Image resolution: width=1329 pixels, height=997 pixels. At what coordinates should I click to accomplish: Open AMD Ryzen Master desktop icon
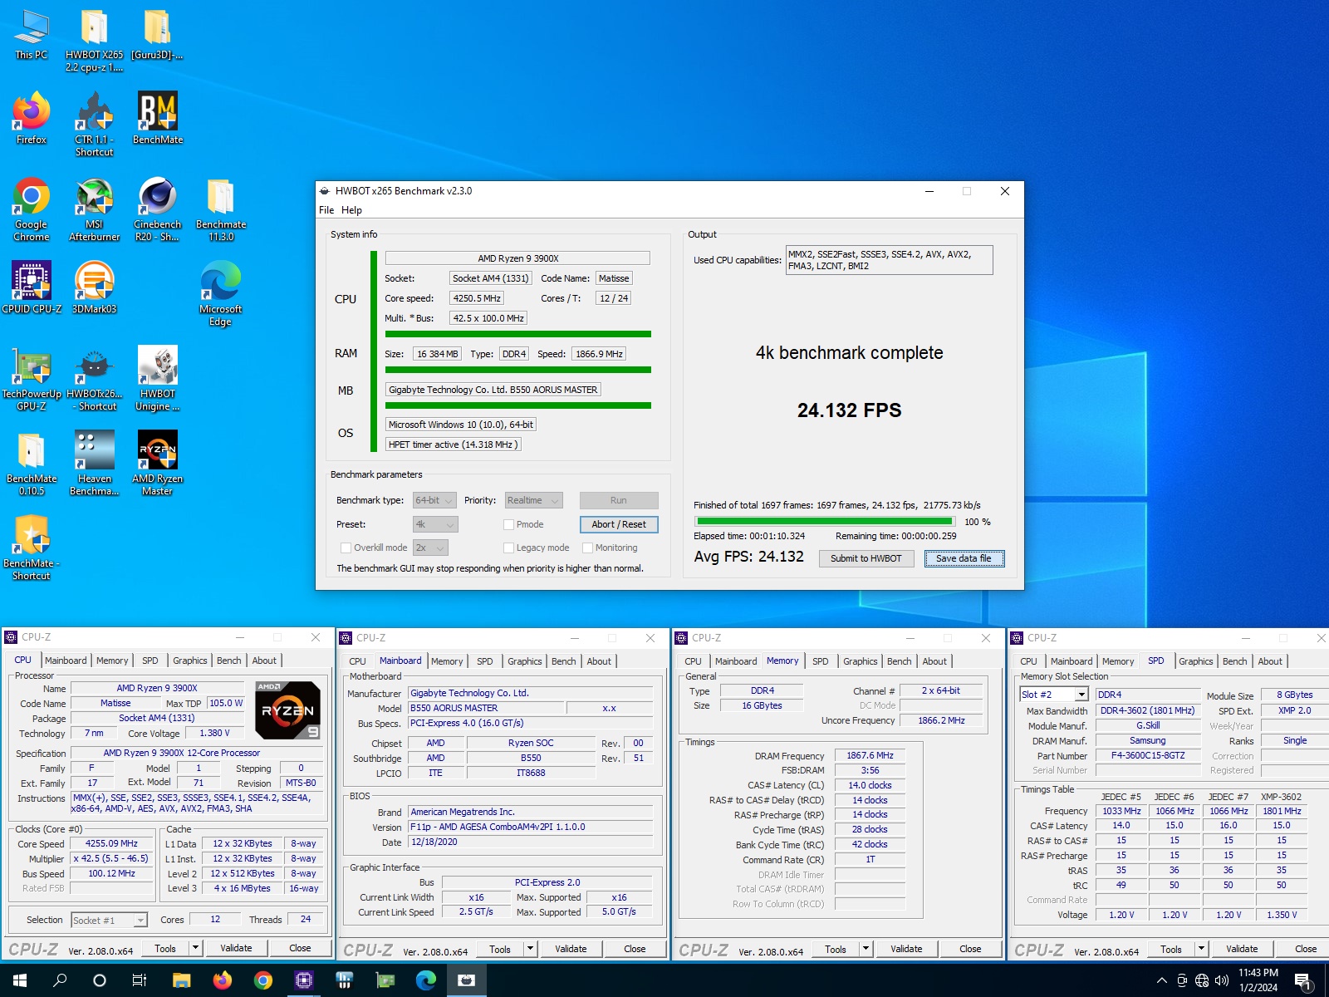click(x=157, y=464)
